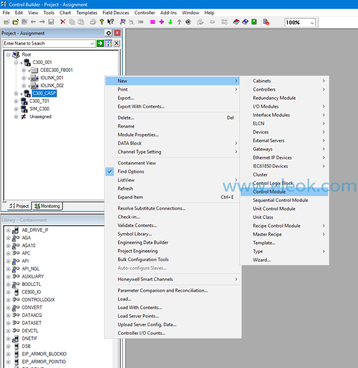This screenshot has width=358, height=368.
Task: Click the Copy toolbar icon
Action: pos(72,22)
